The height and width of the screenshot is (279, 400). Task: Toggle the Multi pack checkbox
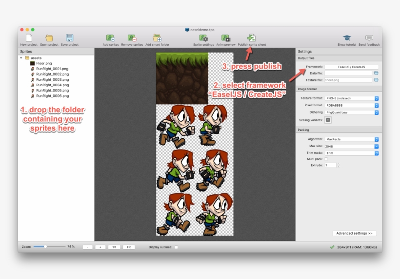click(326, 159)
